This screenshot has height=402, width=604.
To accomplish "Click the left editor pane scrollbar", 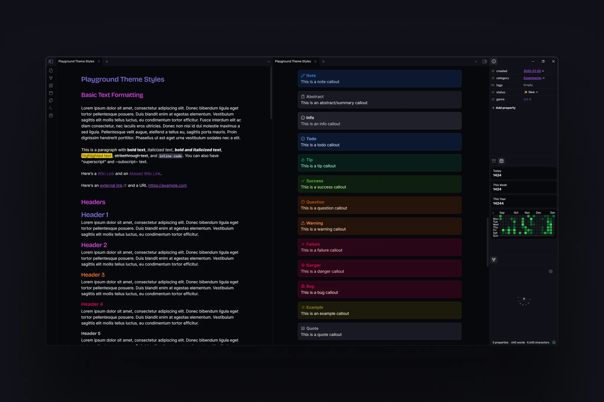I will click(271, 93).
